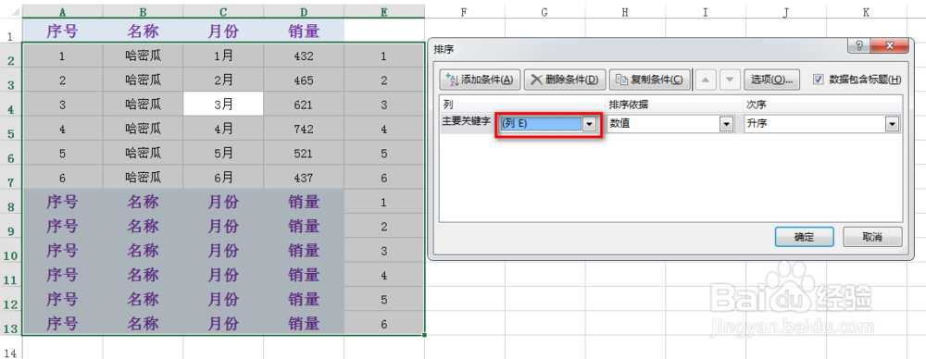Viewport: 926px width, 359px height.
Task: Click the Copy Condition (复制条件) button
Action: [650, 80]
